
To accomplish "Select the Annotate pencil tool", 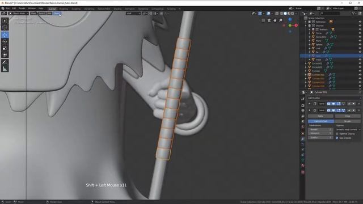I will pos(5,62).
